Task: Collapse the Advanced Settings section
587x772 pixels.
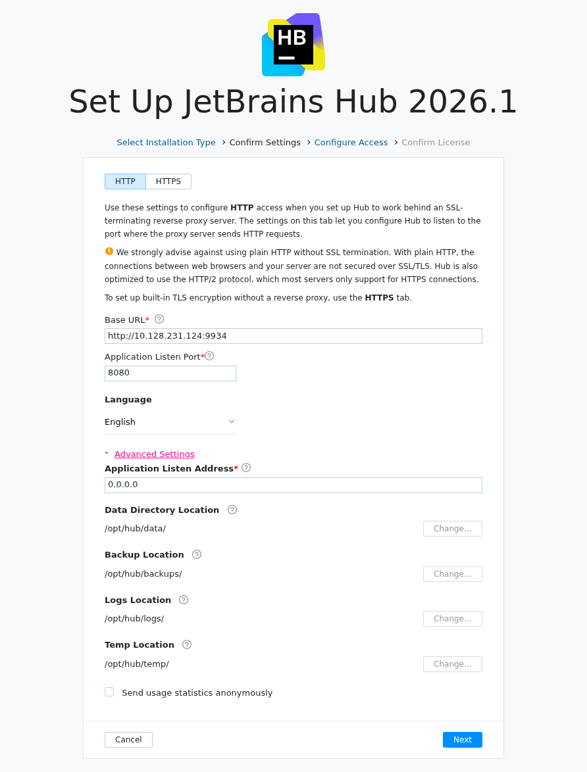Action: click(x=154, y=454)
